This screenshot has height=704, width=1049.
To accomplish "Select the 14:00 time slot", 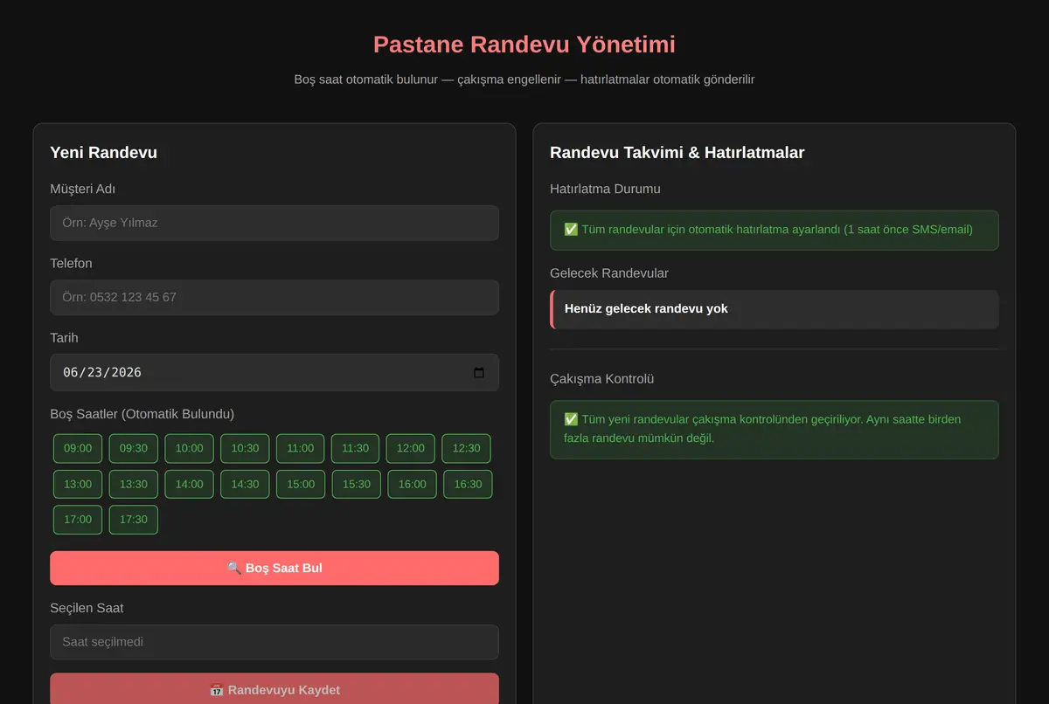I will [x=189, y=484].
